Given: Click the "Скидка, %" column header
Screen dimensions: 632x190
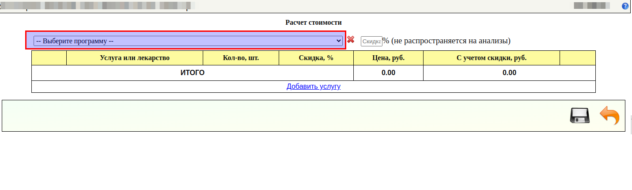Looking at the screenshot, I should (316, 58).
